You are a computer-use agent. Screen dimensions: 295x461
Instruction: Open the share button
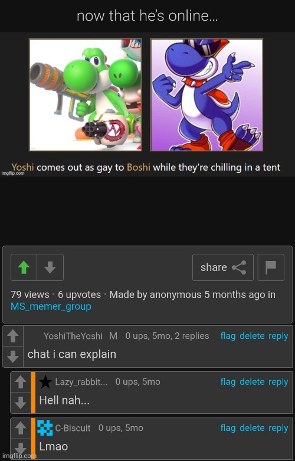coord(222,267)
